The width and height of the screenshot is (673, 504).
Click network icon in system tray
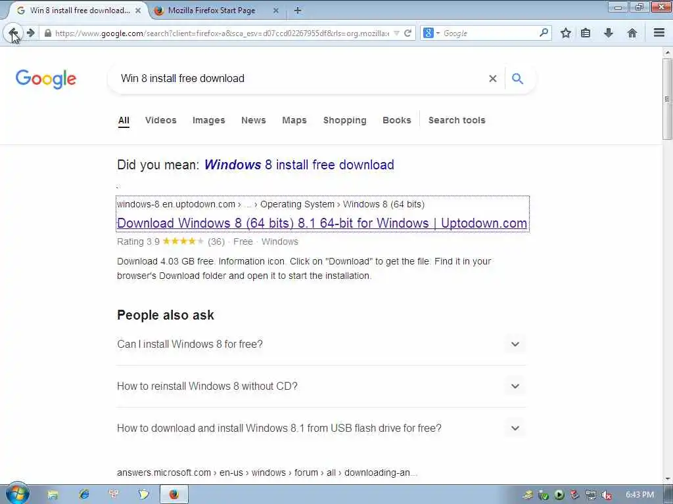(x=591, y=495)
